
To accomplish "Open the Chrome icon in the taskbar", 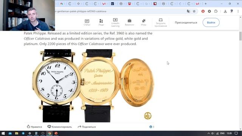I will click(x=50, y=133).
